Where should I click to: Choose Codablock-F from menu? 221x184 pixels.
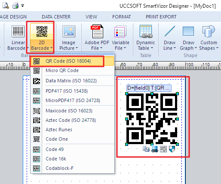[x=72, y=168]
